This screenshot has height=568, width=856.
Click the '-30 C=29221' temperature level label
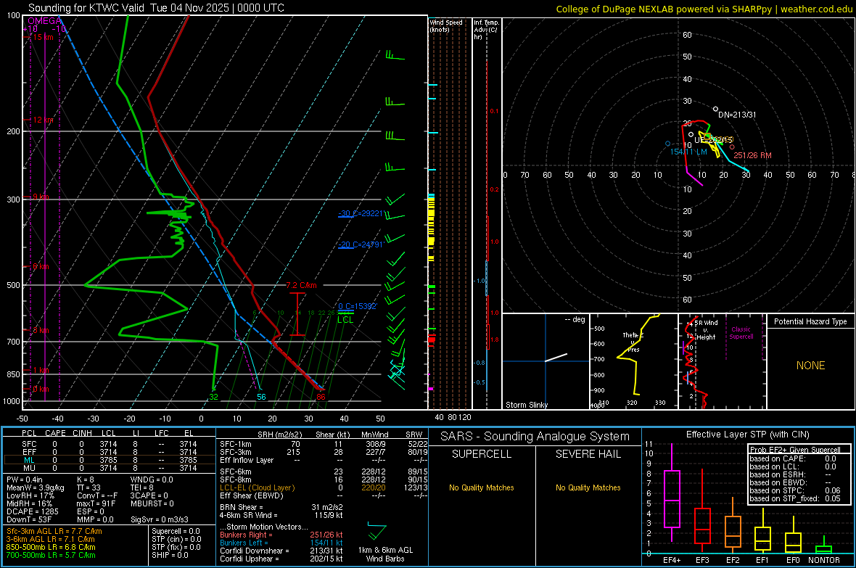[361, 213]
